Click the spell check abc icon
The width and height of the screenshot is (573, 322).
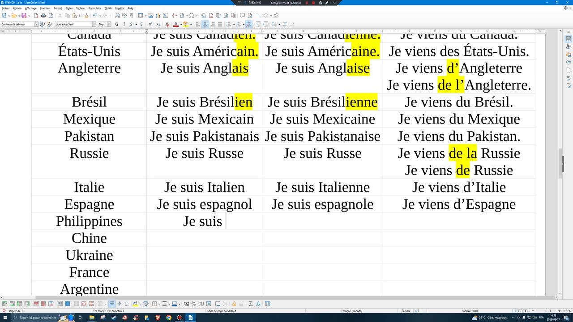point(124,16)
